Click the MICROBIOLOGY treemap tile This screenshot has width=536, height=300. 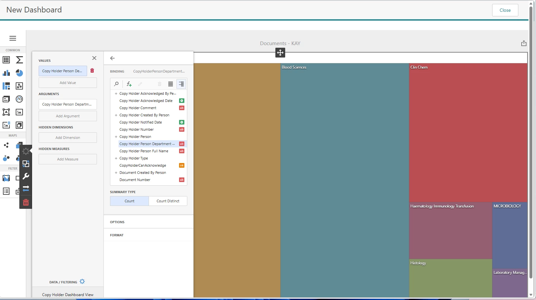510,236
